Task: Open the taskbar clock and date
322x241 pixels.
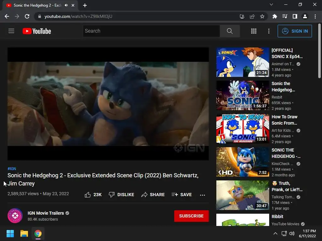Action: tap(307, 233)
